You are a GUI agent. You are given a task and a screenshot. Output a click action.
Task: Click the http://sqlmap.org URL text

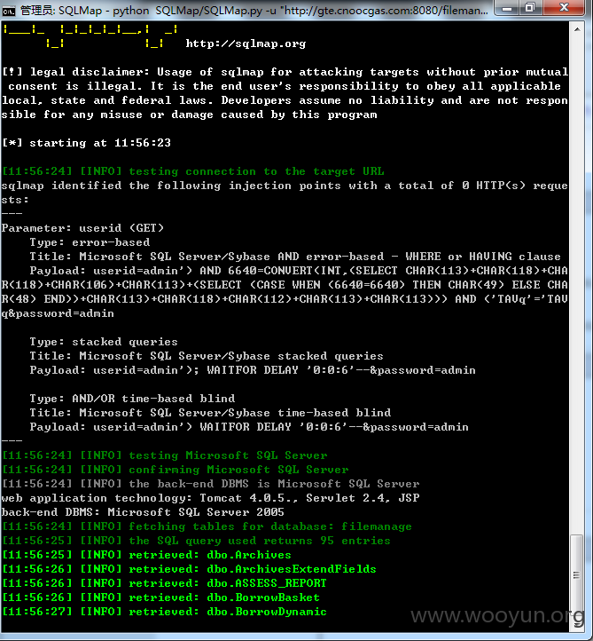(x=246, y=44)
